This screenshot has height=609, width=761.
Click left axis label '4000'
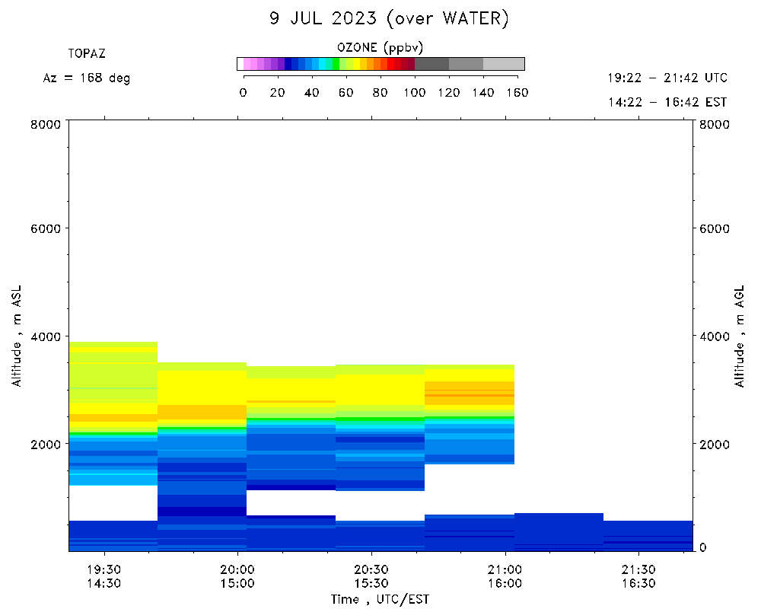[46, 336]
